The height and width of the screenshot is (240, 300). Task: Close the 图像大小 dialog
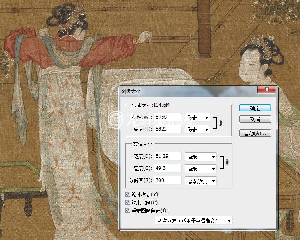click(267, 89)
